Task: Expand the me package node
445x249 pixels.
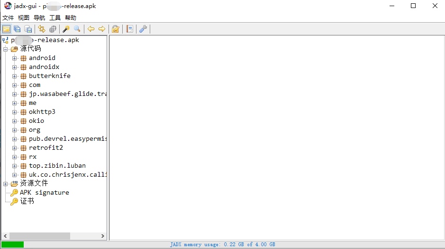Action: [x=15, y=103]
